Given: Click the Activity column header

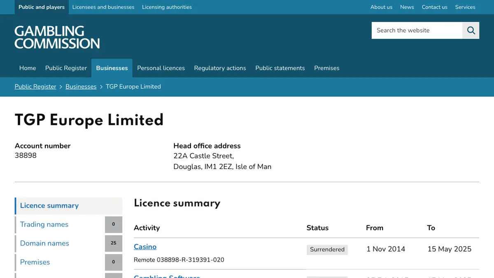Looking at the screenshot, I should [147, 228].
